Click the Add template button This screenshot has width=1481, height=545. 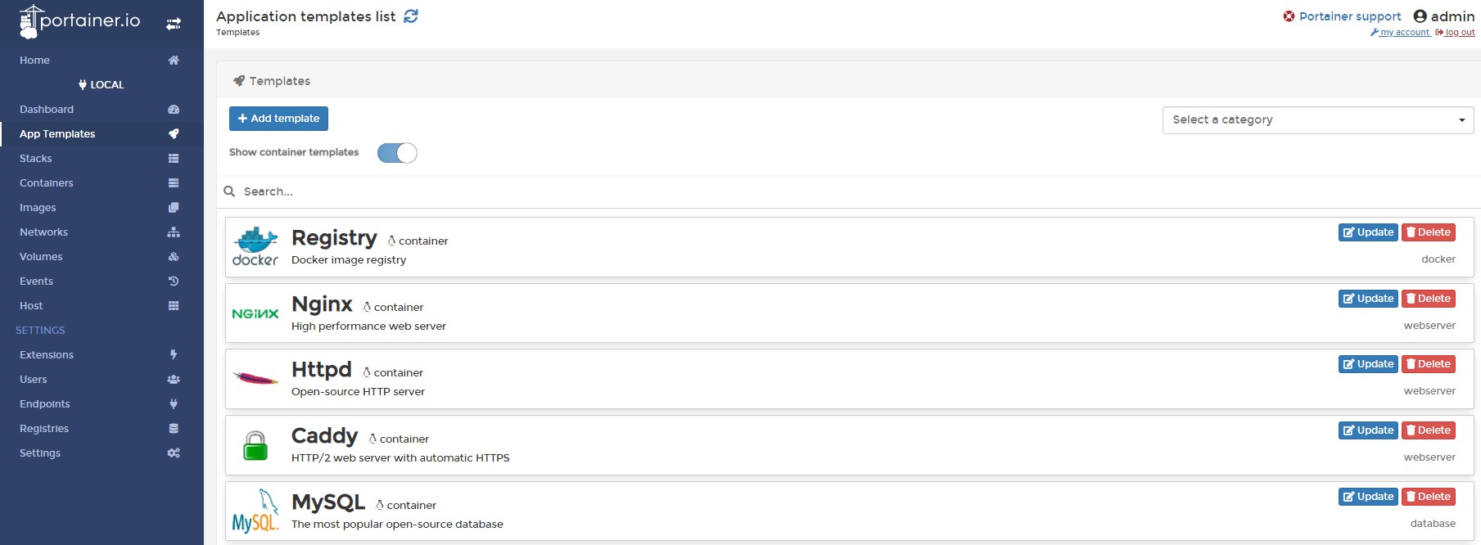click(278, 119)
